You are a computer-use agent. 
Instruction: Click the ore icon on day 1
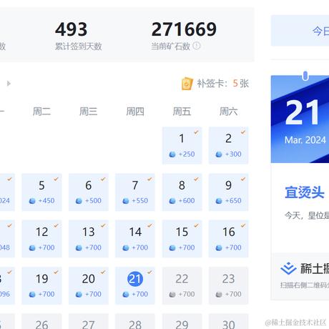pos(172,154)
